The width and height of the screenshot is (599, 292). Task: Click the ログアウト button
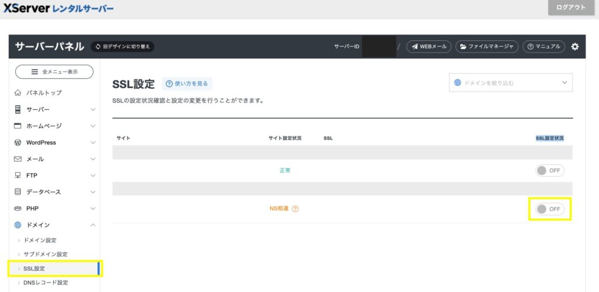pos(570,8)
